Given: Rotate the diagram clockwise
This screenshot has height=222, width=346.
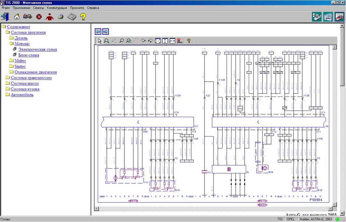Looking at the screenshot, I should 143,41.
